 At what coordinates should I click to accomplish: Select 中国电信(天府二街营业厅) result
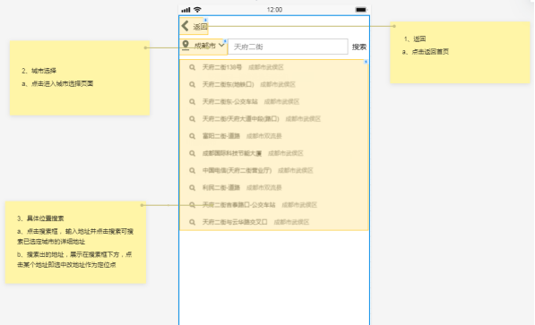(237, 170)
